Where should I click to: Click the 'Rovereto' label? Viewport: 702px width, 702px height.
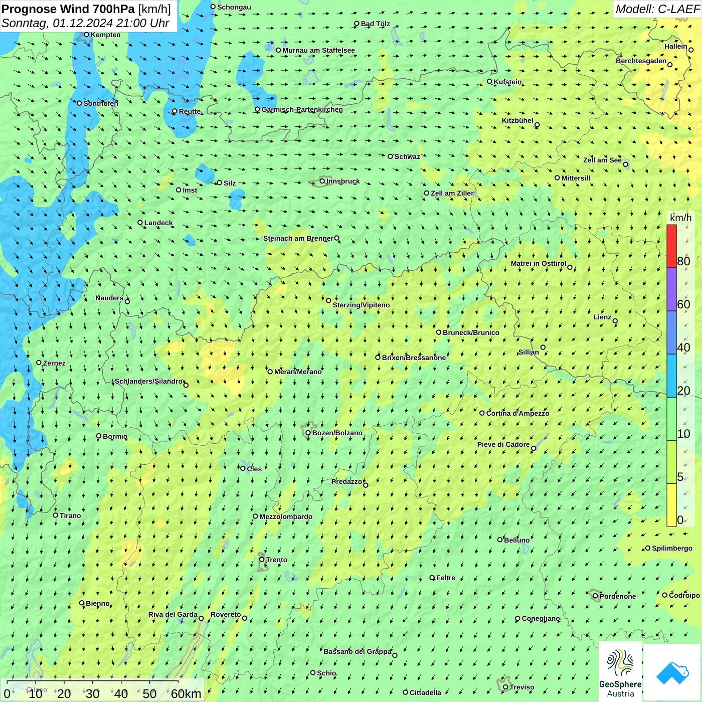(226, 614)
